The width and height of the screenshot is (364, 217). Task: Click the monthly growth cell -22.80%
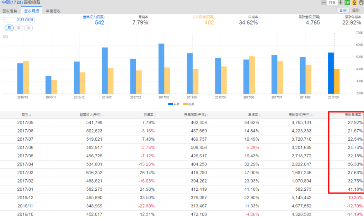[146, 206]
